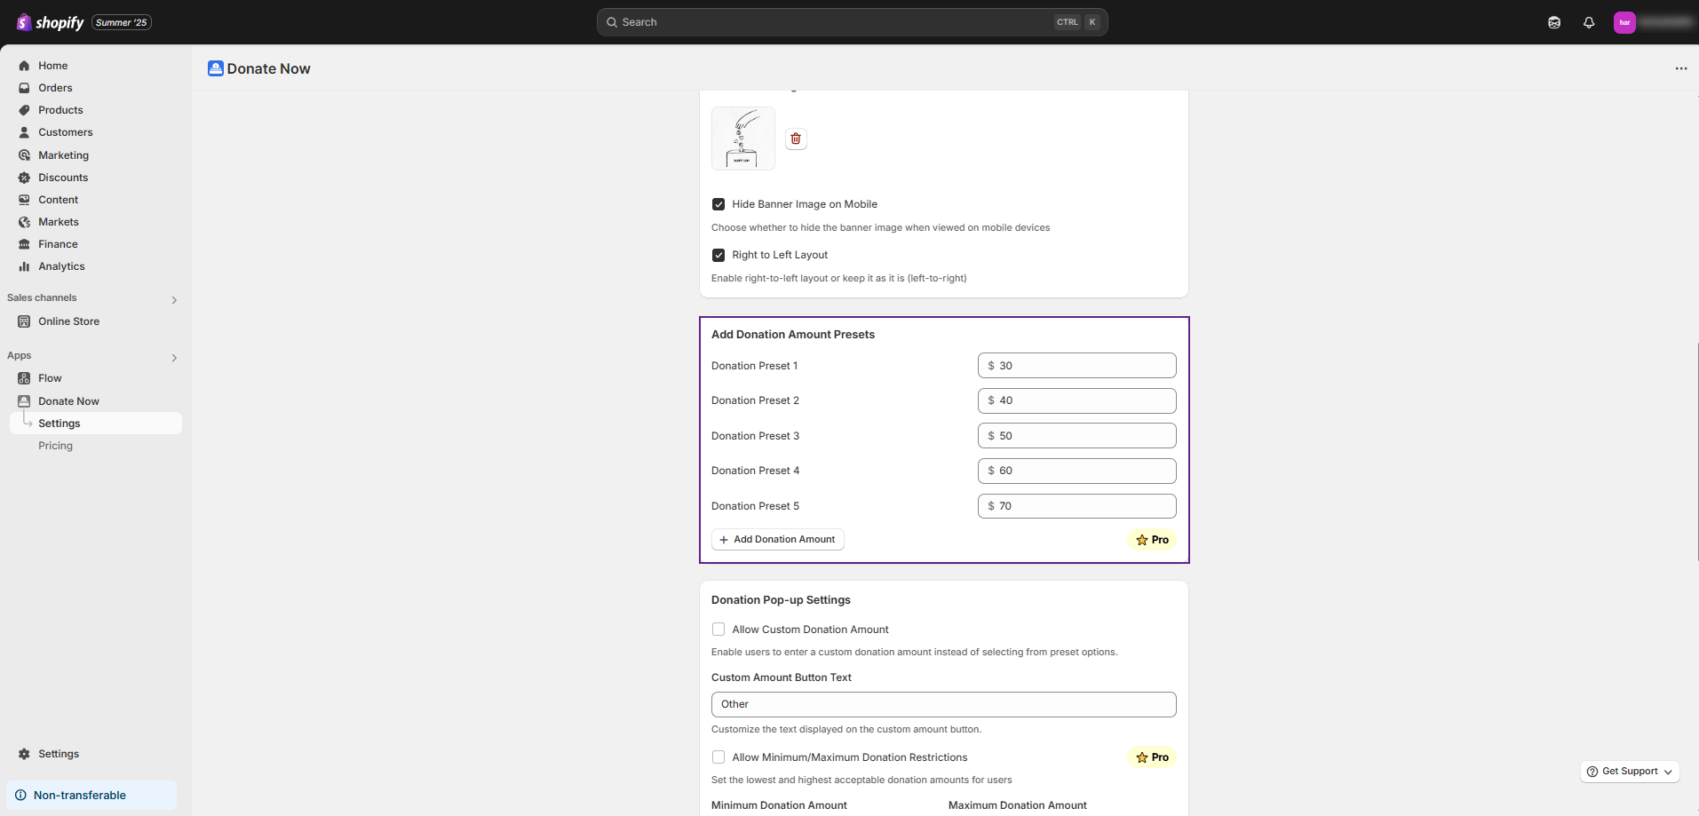The width and height of the screenshot is (1699, 816).
Task: Click the Donate Now header app icon
Action: (x=216, y=68)
